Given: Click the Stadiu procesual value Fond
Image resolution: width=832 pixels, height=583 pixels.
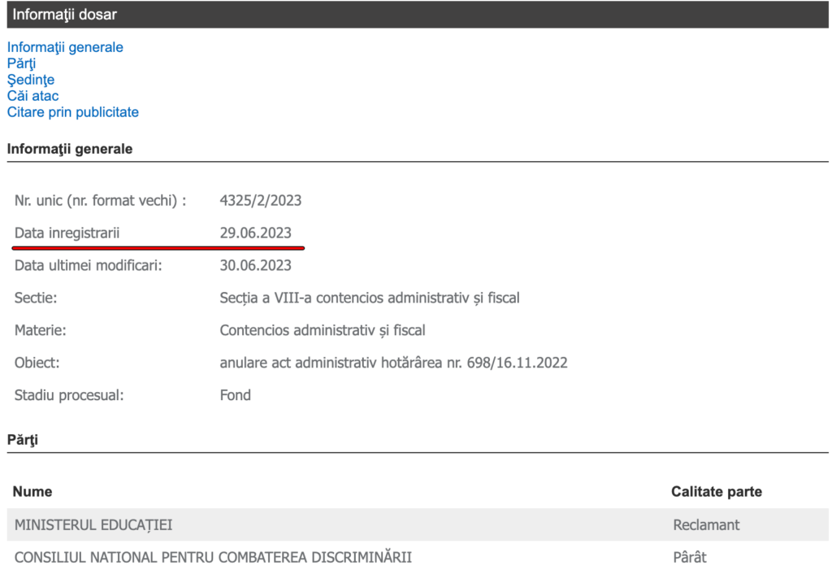Looking at the screenshot, I should point(235,396).
